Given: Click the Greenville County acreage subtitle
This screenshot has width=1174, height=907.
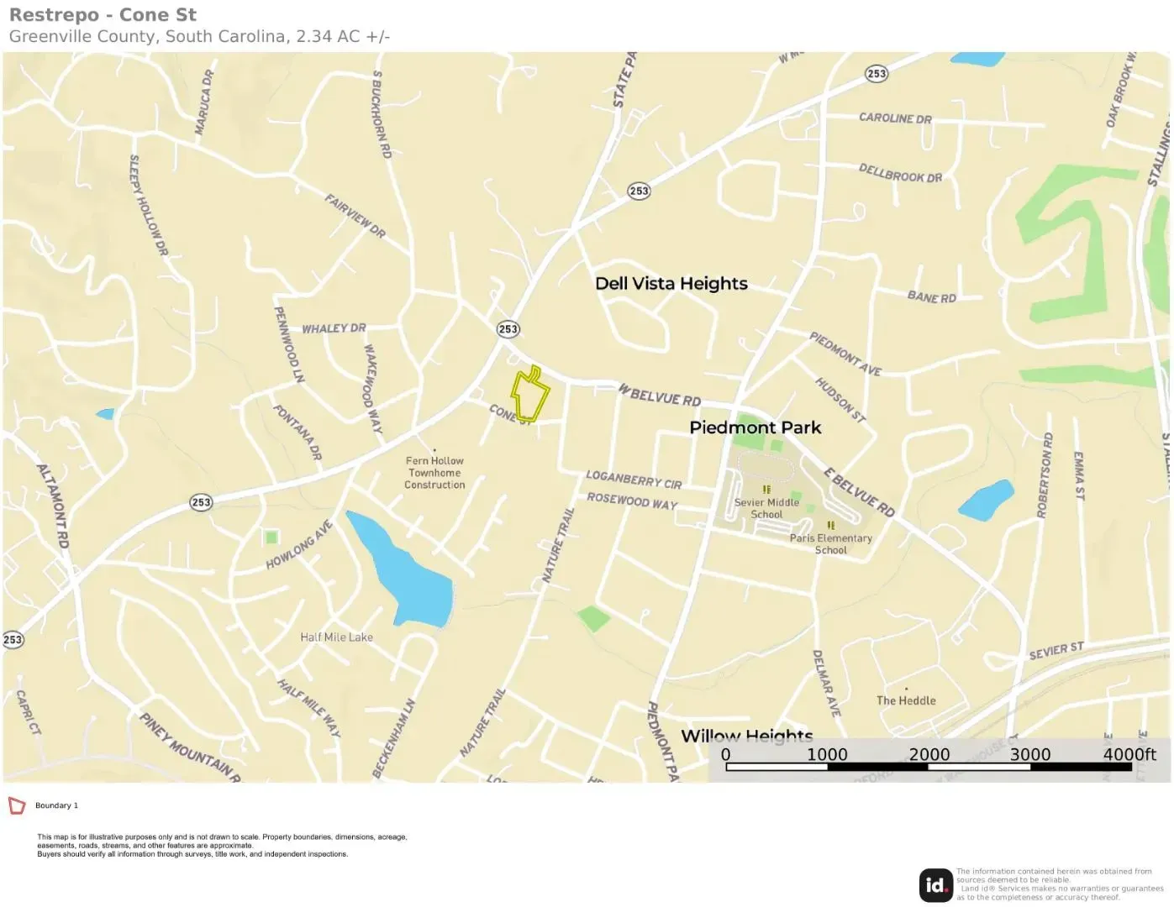Looking at the screenshot, I should tap(199, 37).
